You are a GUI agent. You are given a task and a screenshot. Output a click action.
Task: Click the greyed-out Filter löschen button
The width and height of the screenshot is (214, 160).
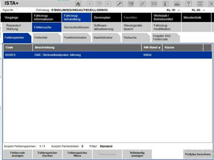[x=107, y=154]
